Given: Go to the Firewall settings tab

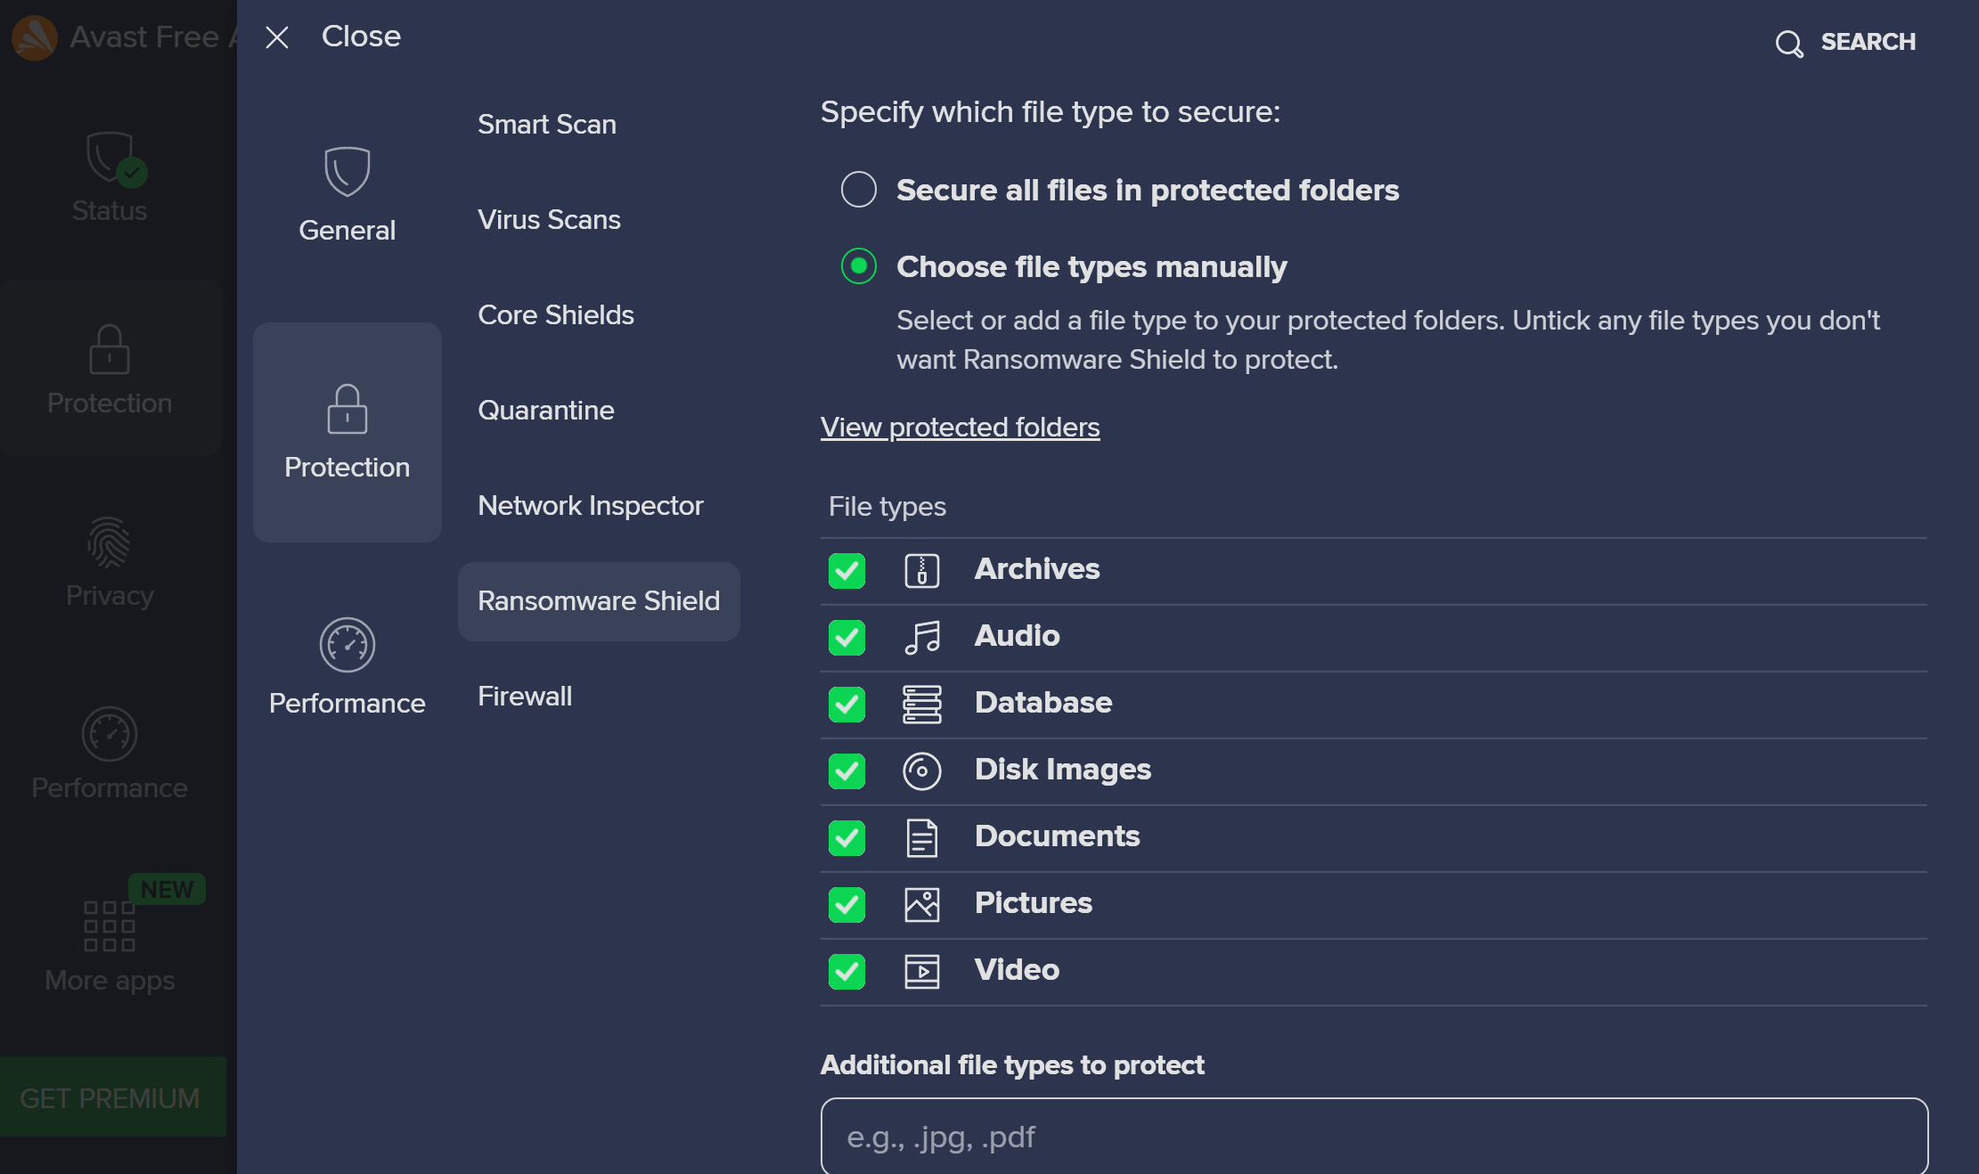Looking at the screenshot, I should pyautogui.click(x=525, y=697).
